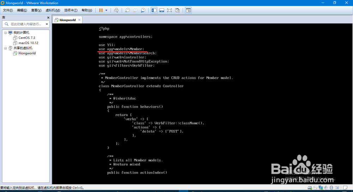353x192 pixels.
Task: Enter full screen mode toolbar icon
Action: [169, 10]
